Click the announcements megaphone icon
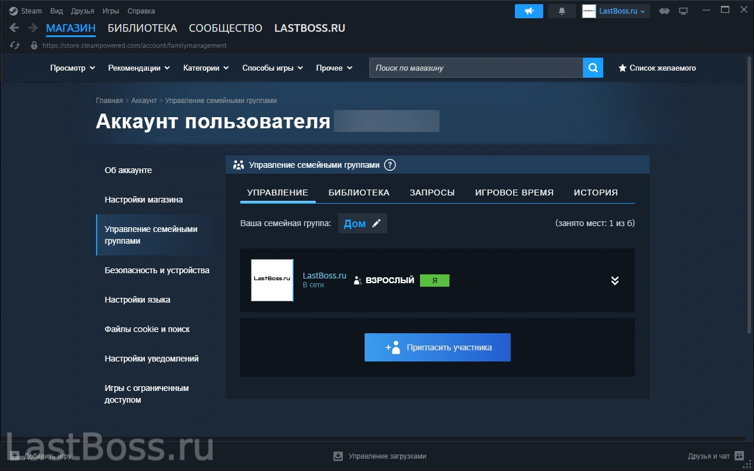Viewport: 754px width, 471px height. (528, 11)
